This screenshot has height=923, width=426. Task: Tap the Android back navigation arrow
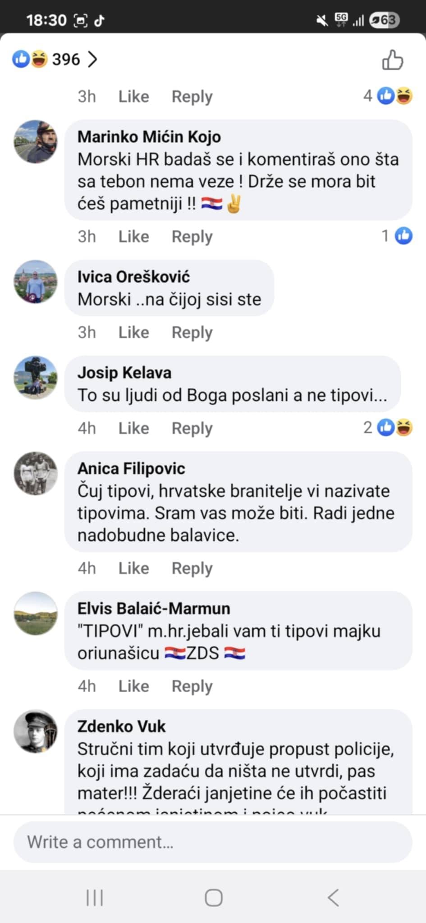(x=333, y=897)
